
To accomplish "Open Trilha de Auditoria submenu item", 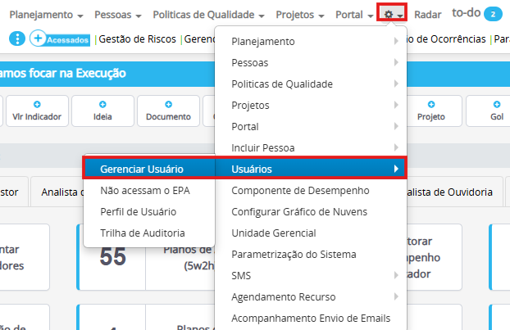I will click(x=142, y=233).
